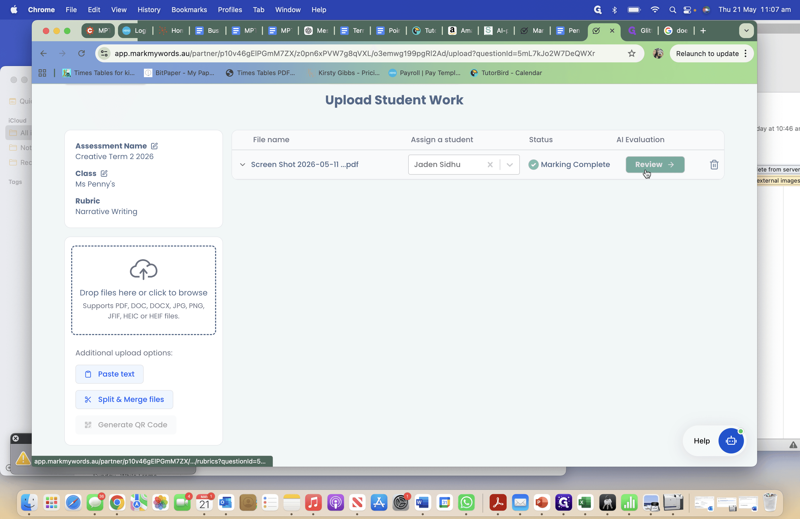Switch to the Glit tab

pyautogui.click(x=640, y=31)
